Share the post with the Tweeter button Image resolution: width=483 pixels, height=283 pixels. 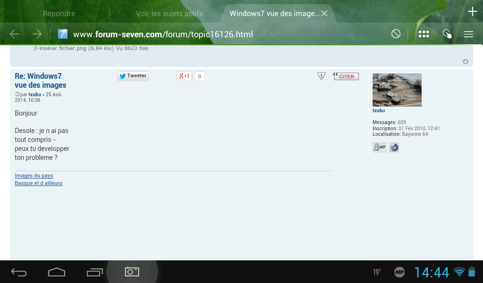133,75
